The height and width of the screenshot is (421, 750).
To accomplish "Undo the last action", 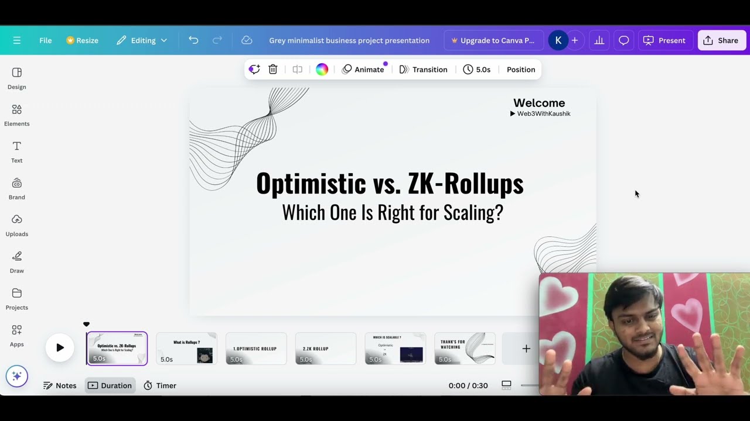I will 193,40.
